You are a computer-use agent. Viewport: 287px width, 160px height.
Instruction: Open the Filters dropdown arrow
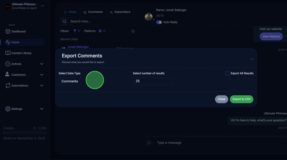(79, 31)
